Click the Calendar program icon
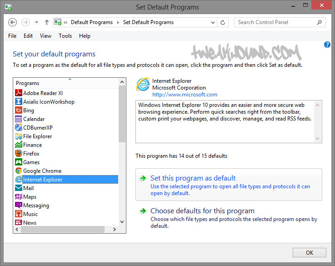 coord(19,119)
